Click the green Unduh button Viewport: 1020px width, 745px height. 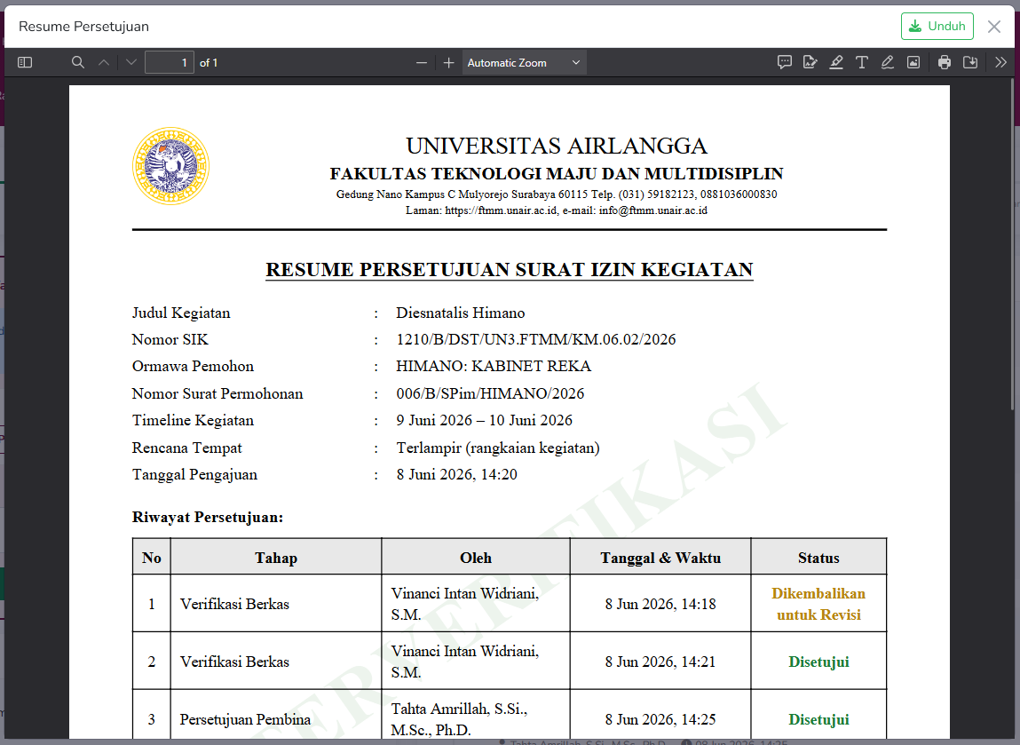click(937, 26)
